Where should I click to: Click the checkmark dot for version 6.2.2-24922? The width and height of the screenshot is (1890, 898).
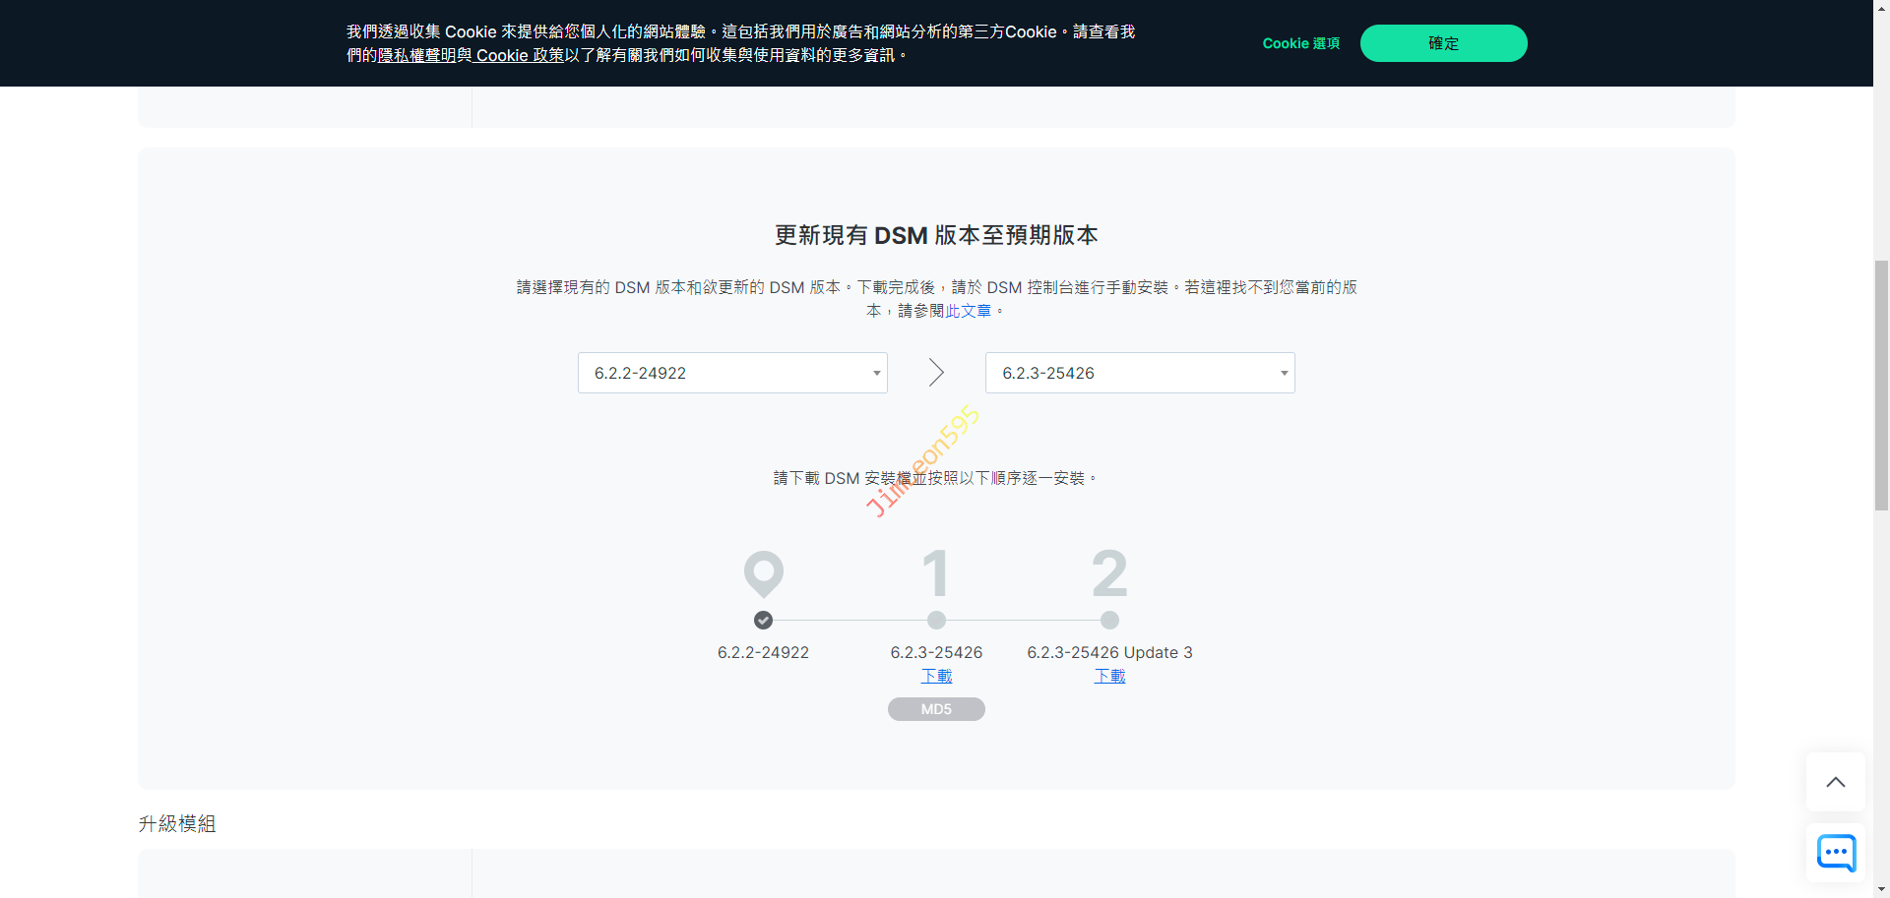tap(763, 620)
